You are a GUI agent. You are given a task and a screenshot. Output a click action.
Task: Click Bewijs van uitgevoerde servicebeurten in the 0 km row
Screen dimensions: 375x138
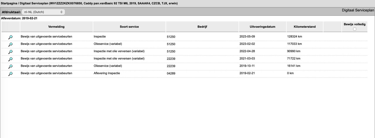(x=46, y=73)
